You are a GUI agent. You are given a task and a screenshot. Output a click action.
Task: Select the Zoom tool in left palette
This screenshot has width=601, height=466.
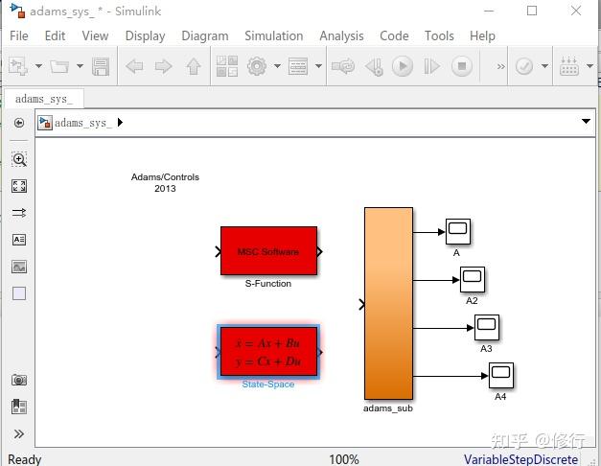click(19, 159)
